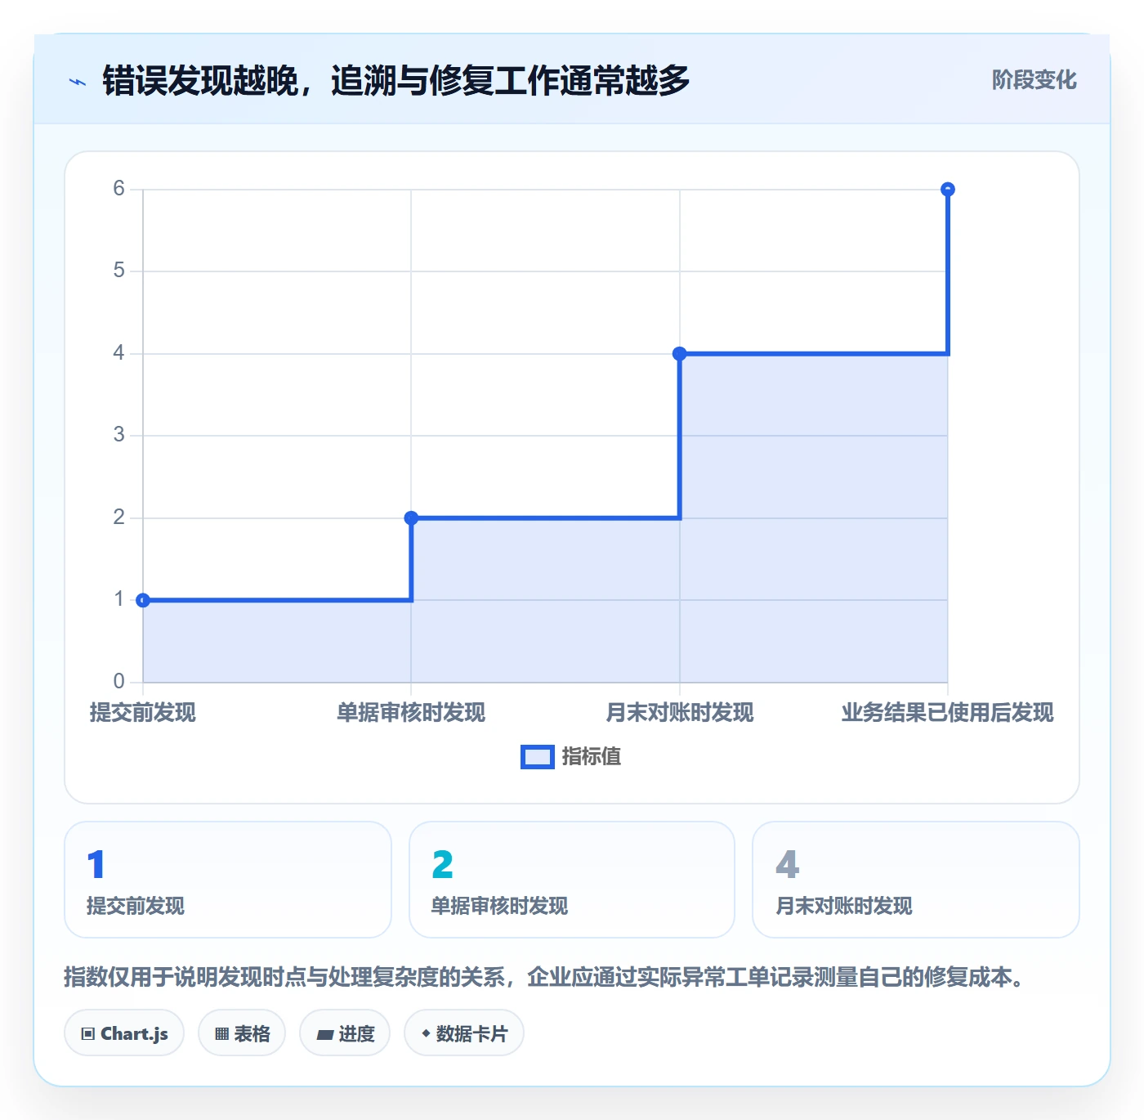Click the 进度 tag
Screen dimensions: 1144x1120
coord(345,1033)
